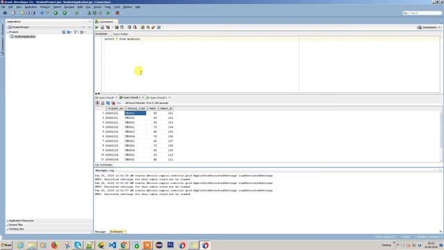Click the Save All icon in the main toolbar
This screenshot has height=250, width=444.
[33, 12]
